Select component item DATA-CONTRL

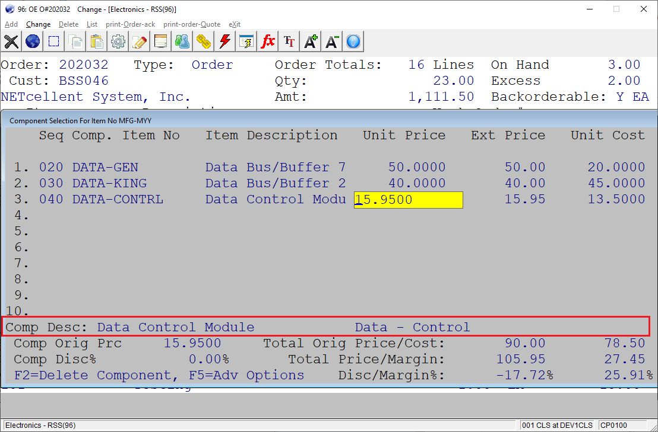[118, 199]
